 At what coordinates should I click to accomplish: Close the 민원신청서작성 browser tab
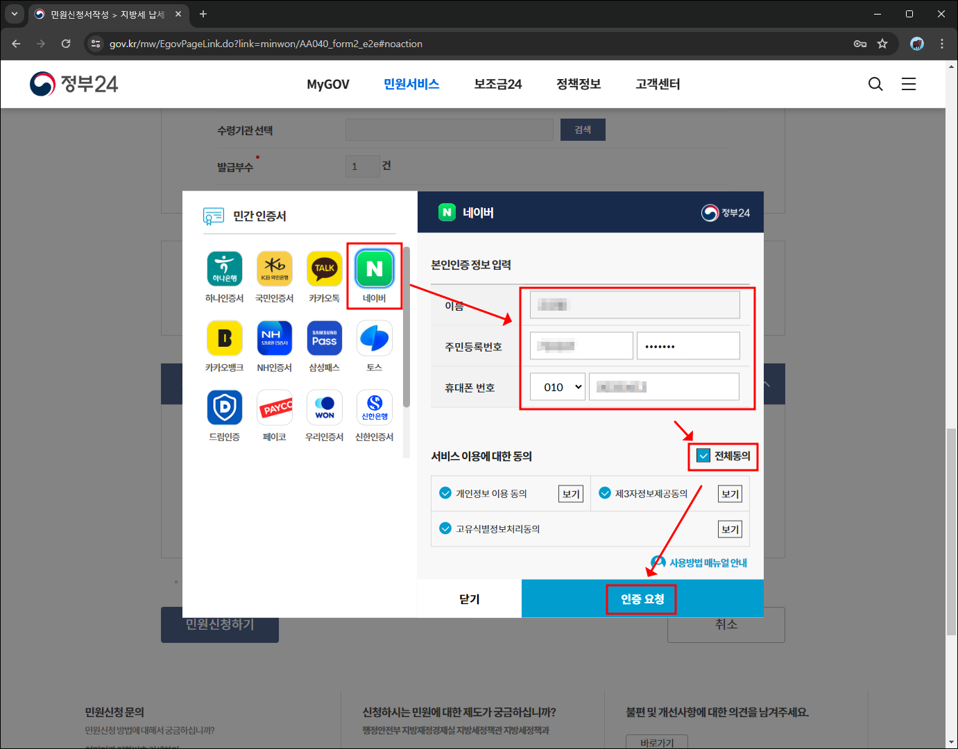[178, 14]
